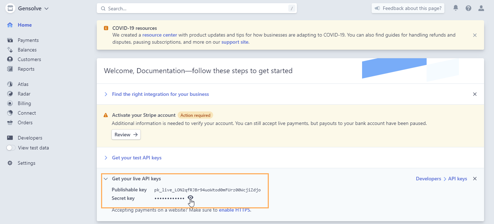This screenshot has height=224, width=494.
Task: Click the Activate your Stripe account heading
Action: click(144, 115)
